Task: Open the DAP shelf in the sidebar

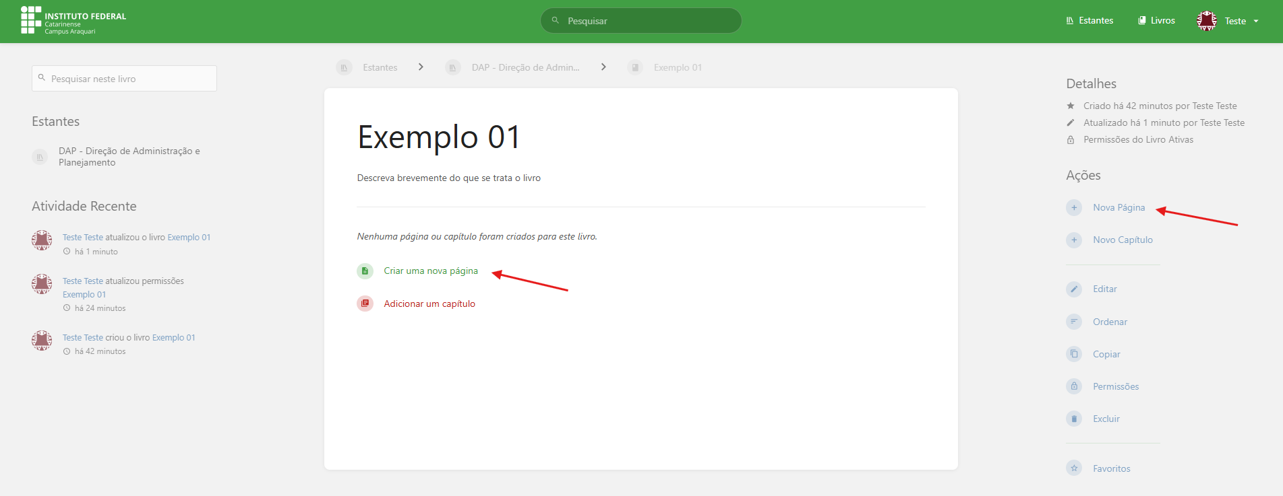Action: click(x=129, y=157)
